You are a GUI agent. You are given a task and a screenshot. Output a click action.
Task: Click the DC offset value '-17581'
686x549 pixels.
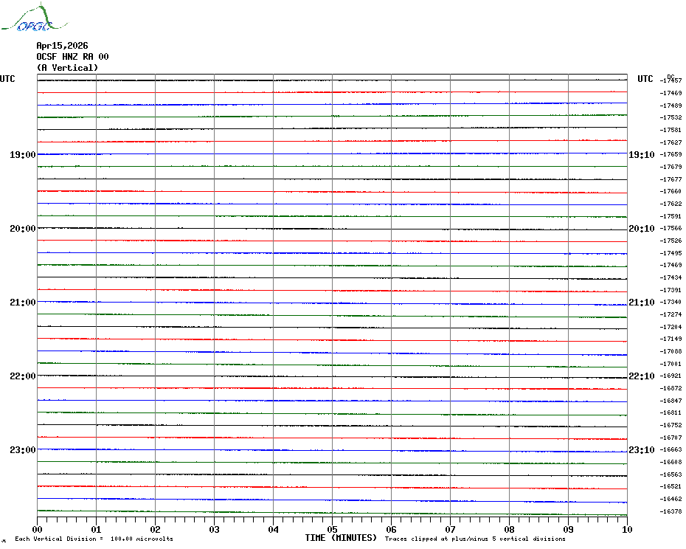[671, 130]
